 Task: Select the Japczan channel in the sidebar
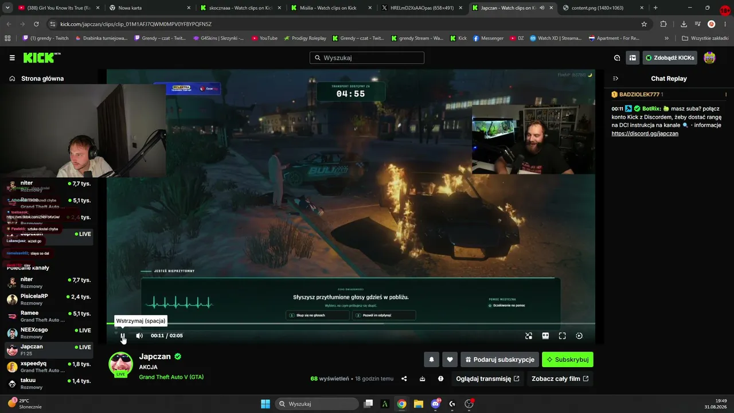49,350
